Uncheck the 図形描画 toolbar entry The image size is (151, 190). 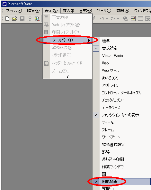pos(122,181)
